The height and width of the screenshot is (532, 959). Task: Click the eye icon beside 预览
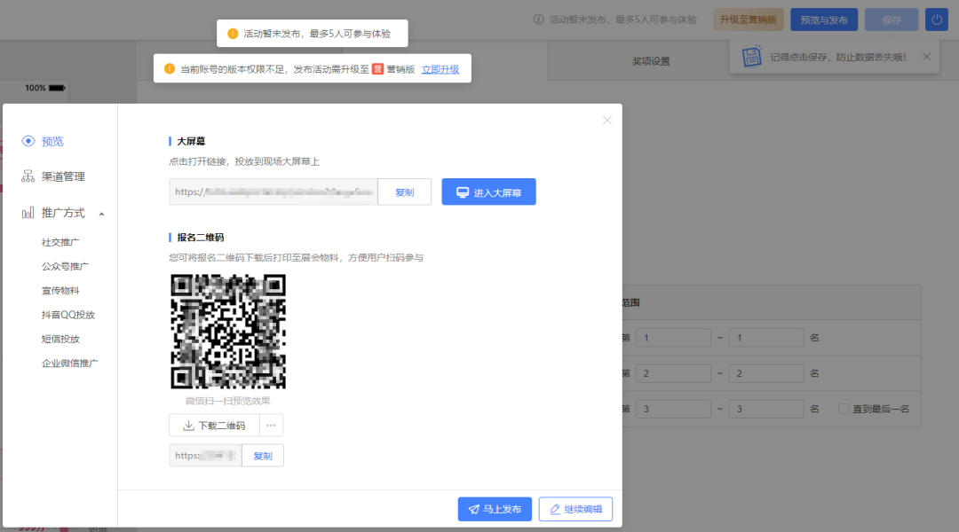[x=28, y=141]
